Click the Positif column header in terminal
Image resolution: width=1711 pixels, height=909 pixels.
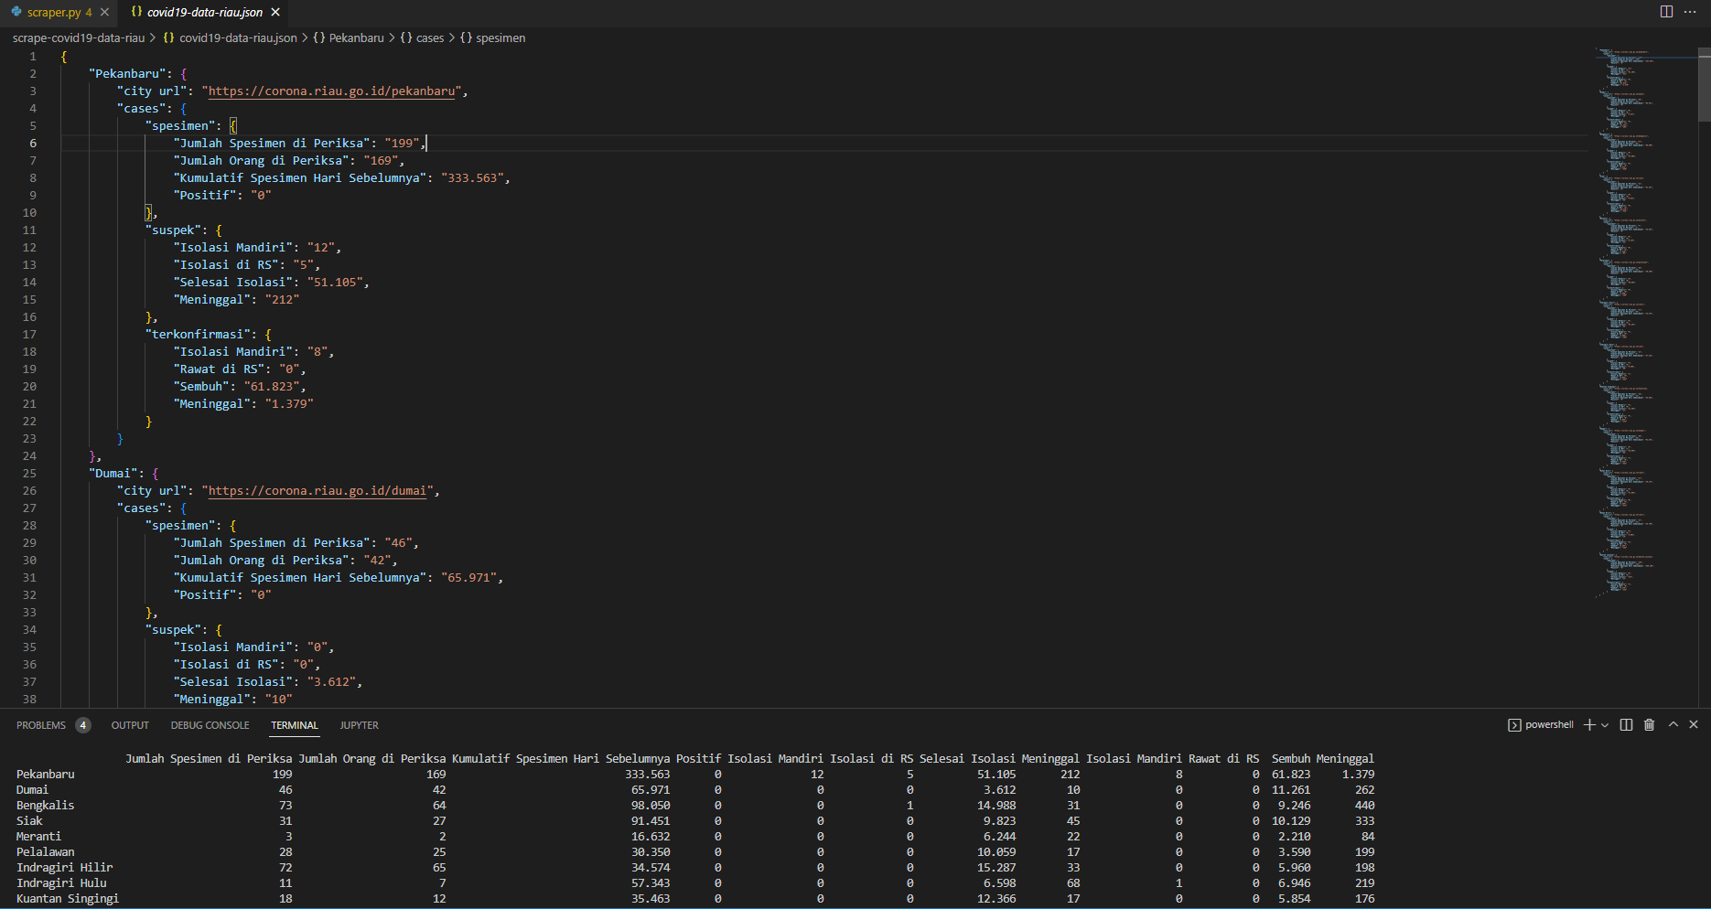point(698,759)
